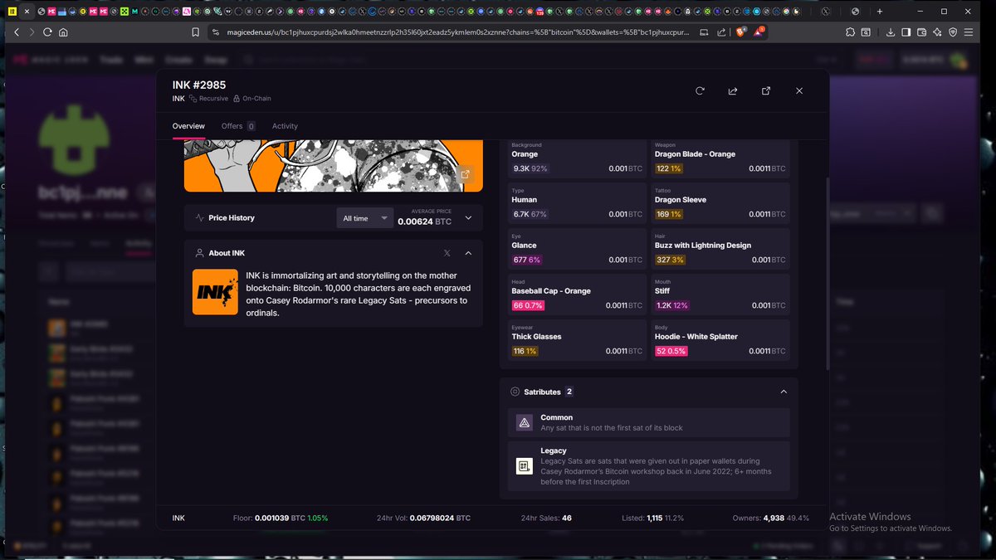Refresh the INK #2985 item details
Viewport: 996px width, 560px height.
(700, 91)
